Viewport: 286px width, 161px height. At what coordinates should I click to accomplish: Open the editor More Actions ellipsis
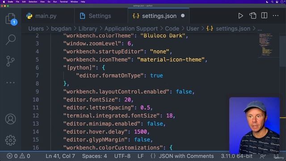point(275,16)
